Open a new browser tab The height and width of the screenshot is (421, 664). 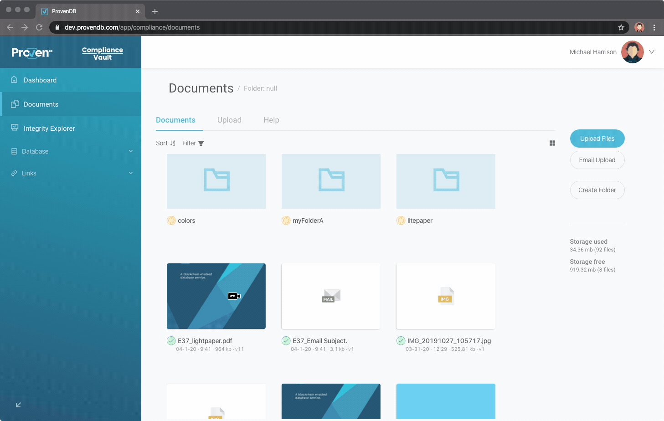(x=155, y=11)
